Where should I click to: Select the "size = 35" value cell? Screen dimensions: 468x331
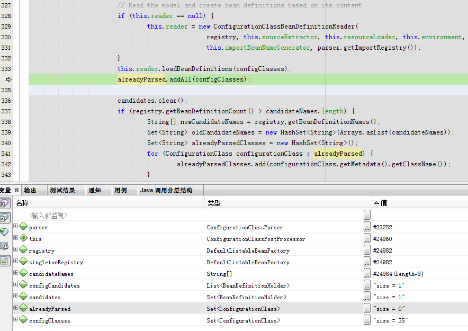coord(390,320)
